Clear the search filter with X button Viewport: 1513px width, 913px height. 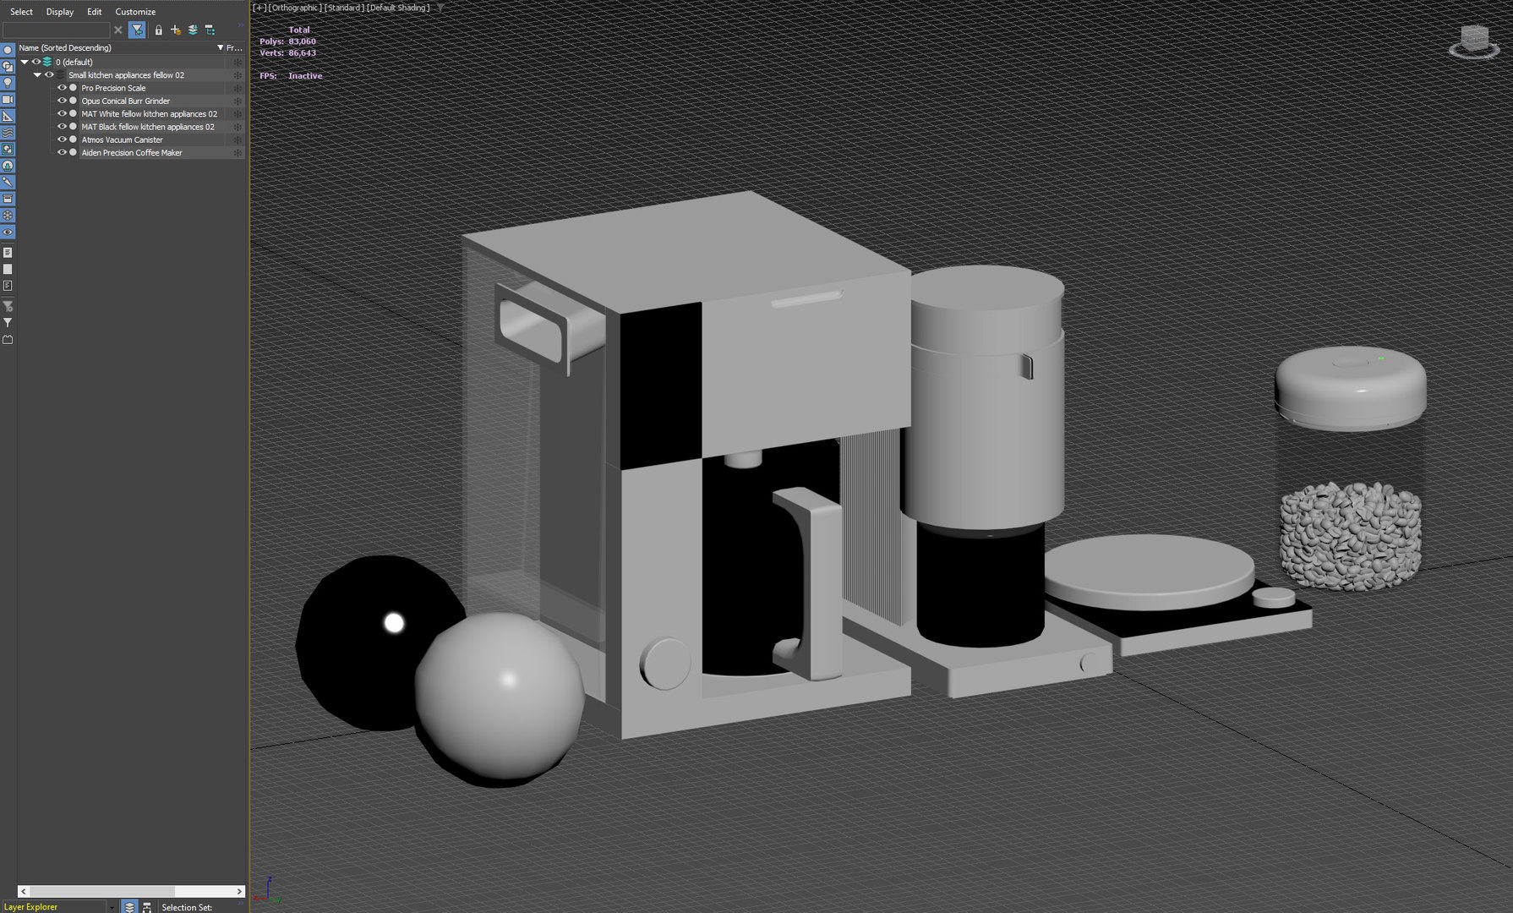[117, 30]
